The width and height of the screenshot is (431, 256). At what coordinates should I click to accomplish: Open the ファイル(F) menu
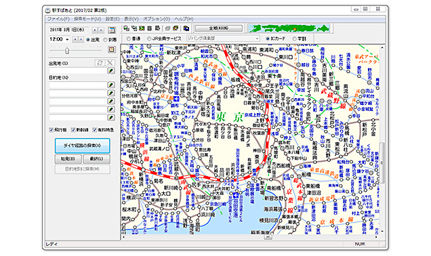58,19
